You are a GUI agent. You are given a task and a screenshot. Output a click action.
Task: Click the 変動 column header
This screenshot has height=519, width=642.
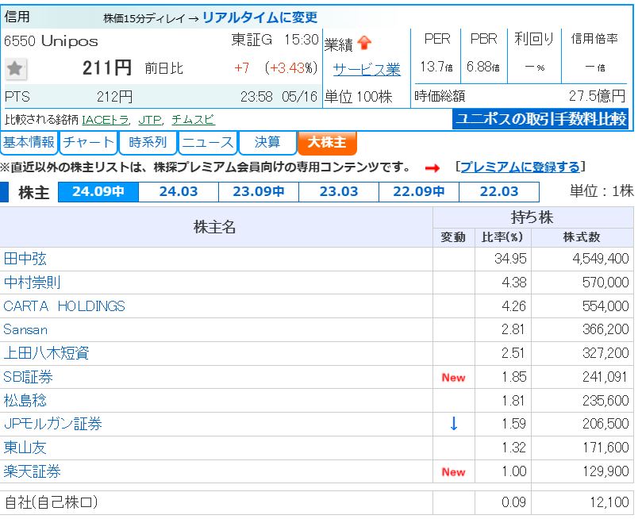coord(453,237)
